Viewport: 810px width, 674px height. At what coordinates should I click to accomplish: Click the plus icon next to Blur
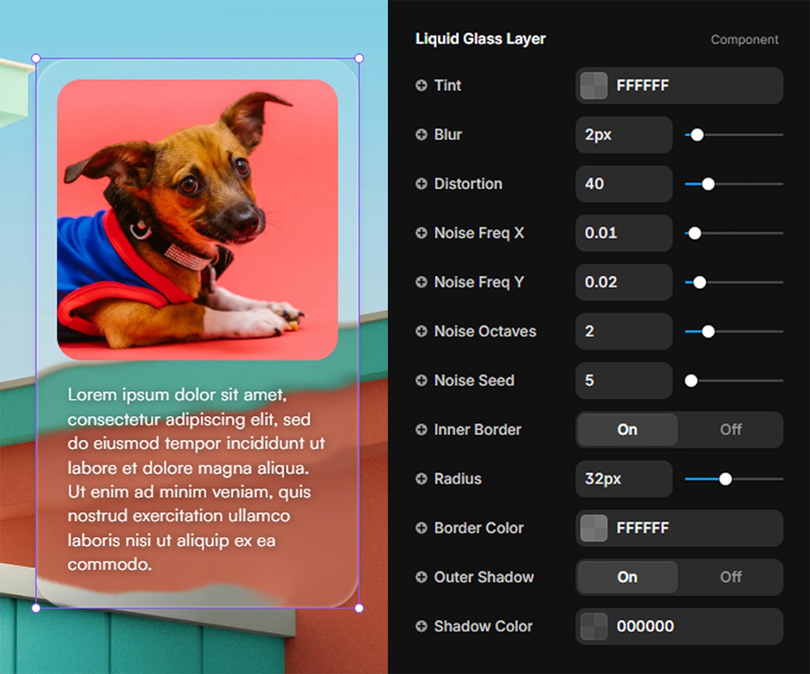[x=421, y=135]
